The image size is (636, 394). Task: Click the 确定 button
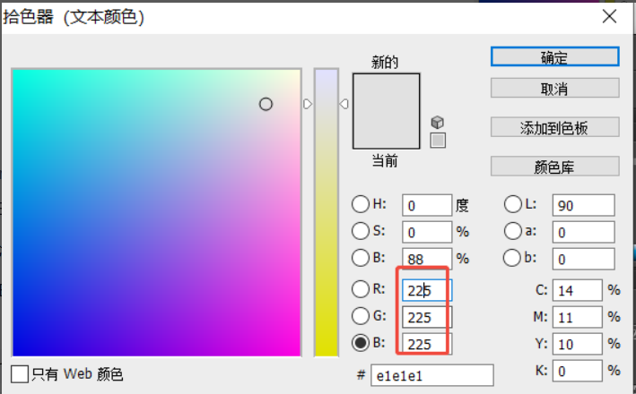point(554,56)
